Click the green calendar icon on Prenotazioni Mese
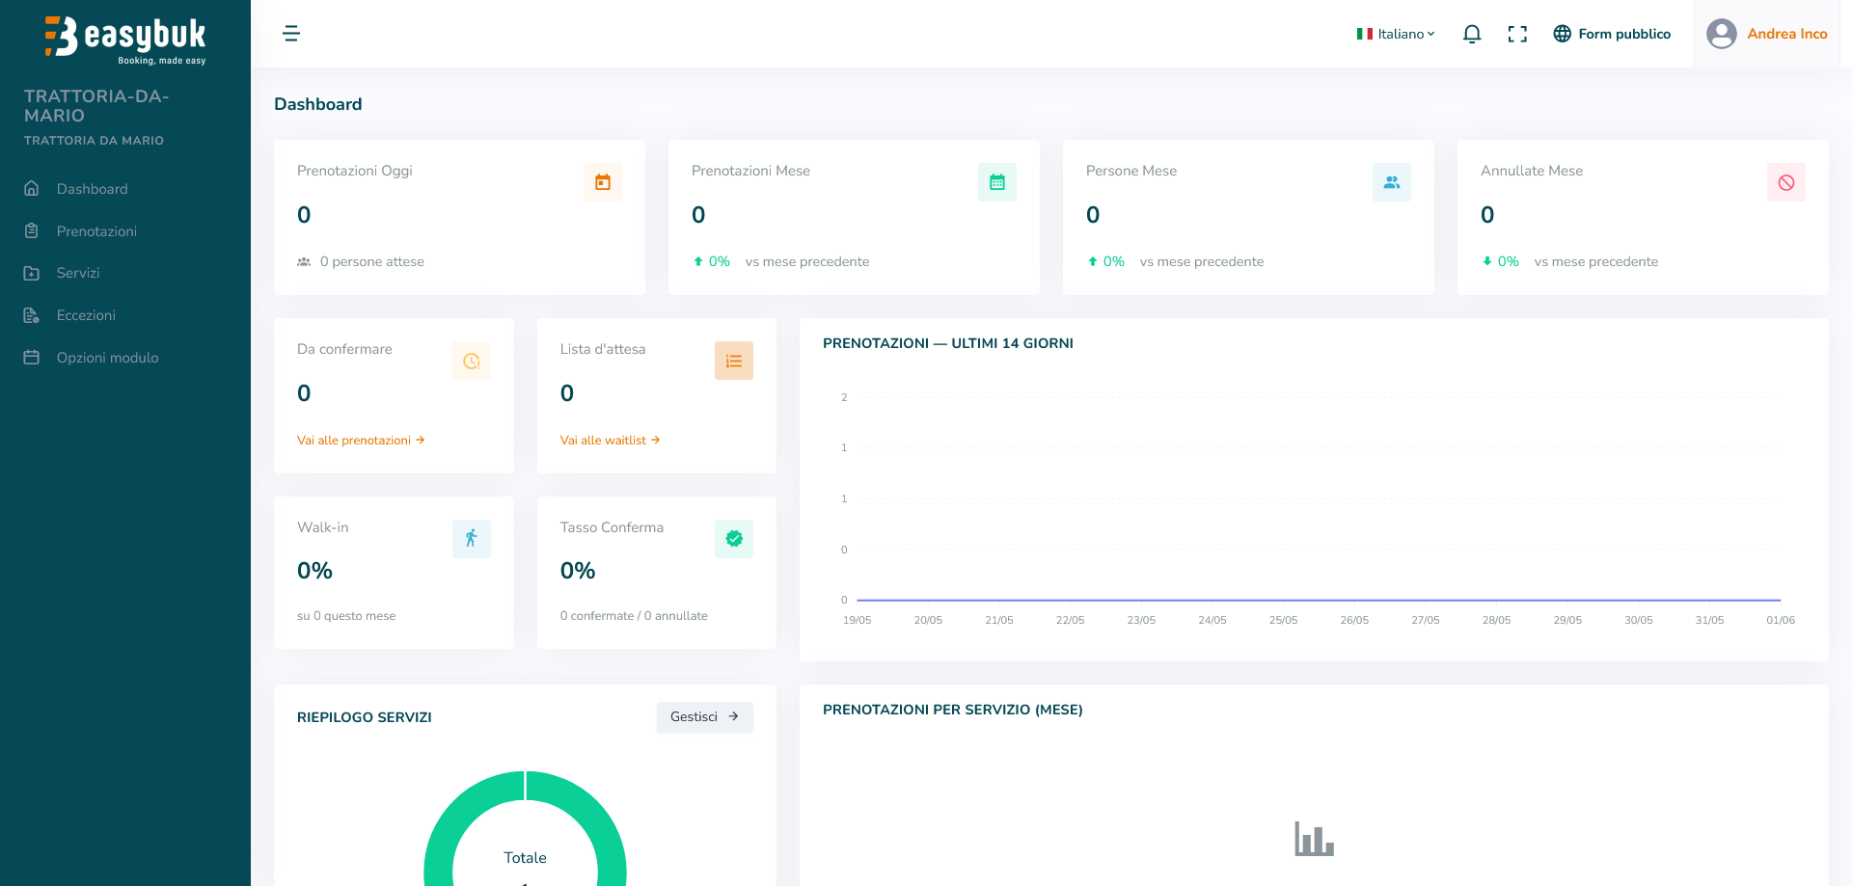 coord(997,182)
